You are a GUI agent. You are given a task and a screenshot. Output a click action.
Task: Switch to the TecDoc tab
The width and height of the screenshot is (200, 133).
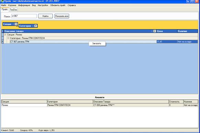pos(13,10)
